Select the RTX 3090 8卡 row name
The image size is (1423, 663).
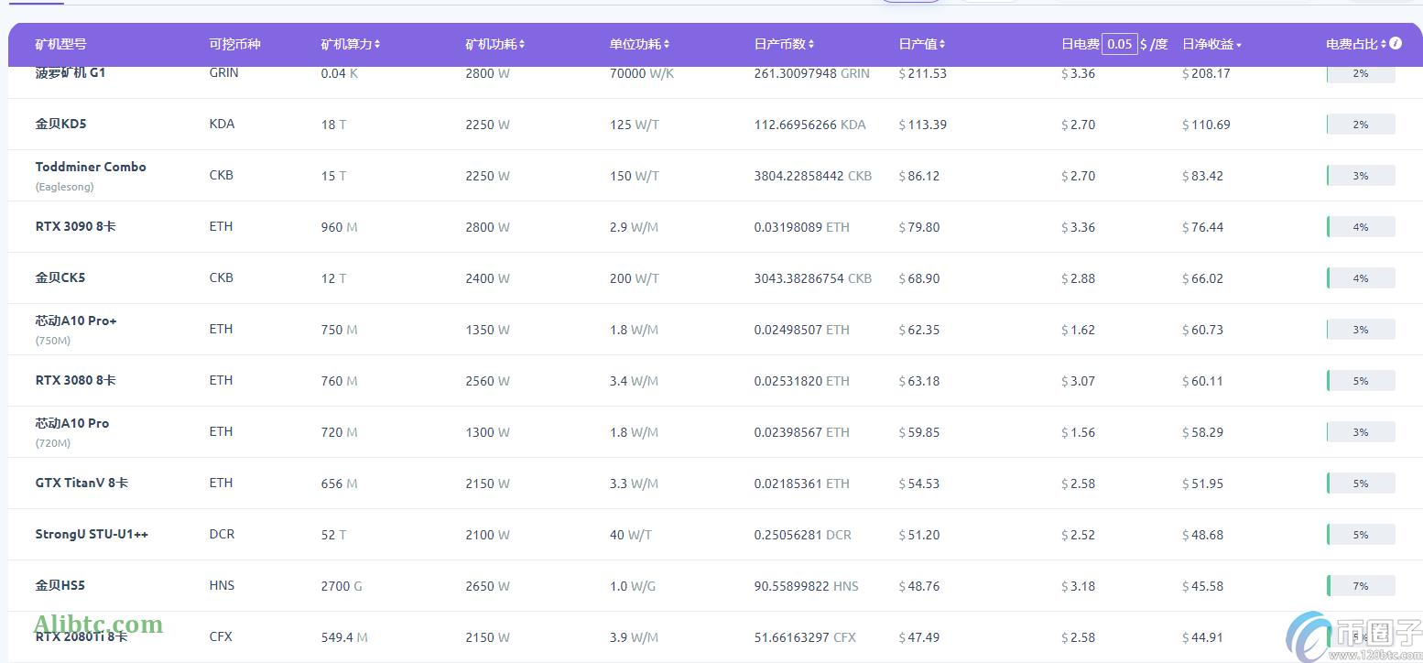(x=75, y=226)
